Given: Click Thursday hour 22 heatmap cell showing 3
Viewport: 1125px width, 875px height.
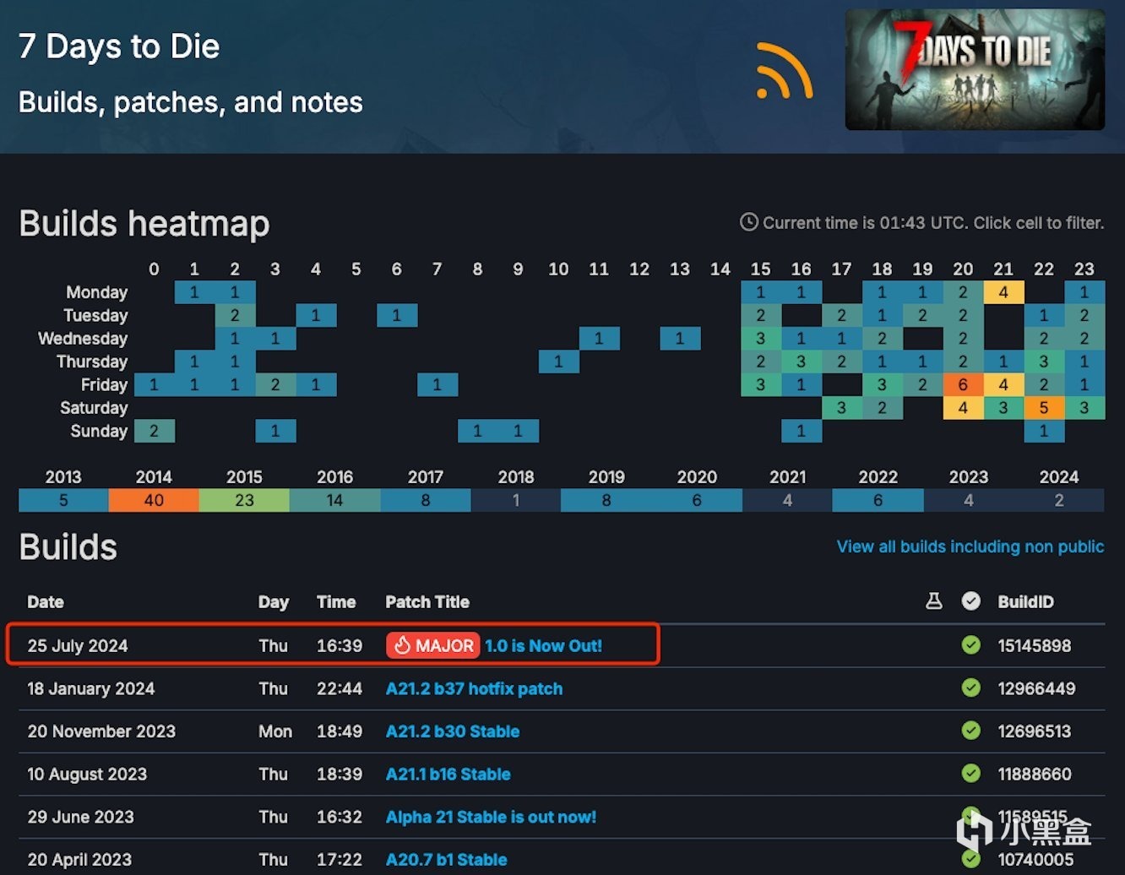Looking at the screenshot, I should [1044, 361].
